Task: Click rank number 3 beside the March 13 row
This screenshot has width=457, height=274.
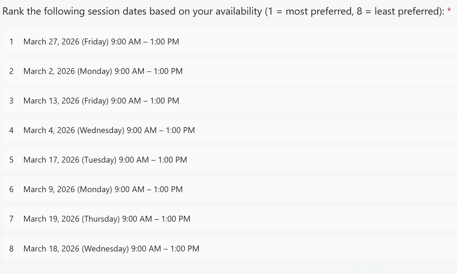Action: coord(11,101)
